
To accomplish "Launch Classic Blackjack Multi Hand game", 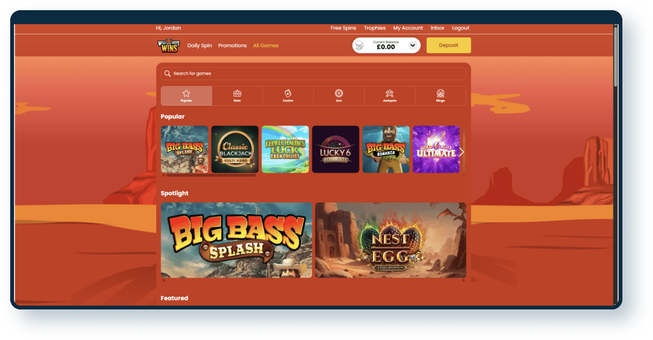I will point(235,149).
